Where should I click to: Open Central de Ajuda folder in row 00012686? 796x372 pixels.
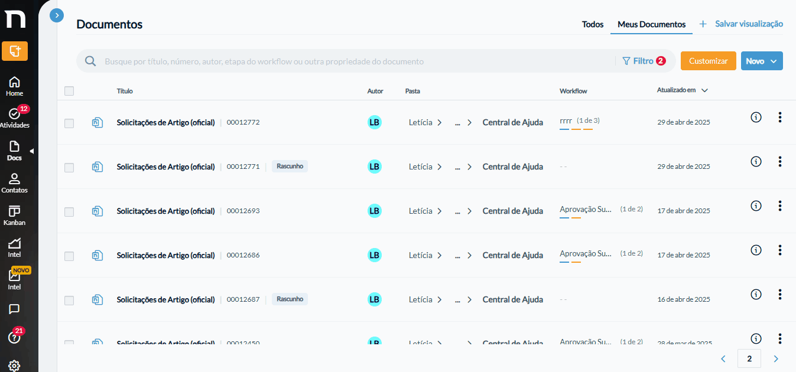[513, 255]
